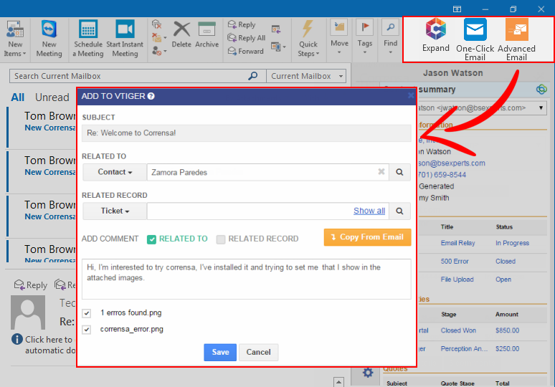555x387 pixels.
Task: Uncheck the RELATED TO comment checkbox
Action: click(151, 239)
